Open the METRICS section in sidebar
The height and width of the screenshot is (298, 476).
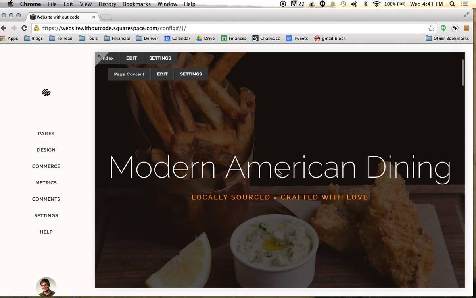46,183
